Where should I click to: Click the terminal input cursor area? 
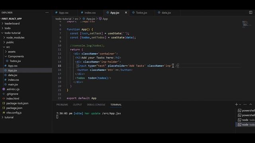coord(57,117)
